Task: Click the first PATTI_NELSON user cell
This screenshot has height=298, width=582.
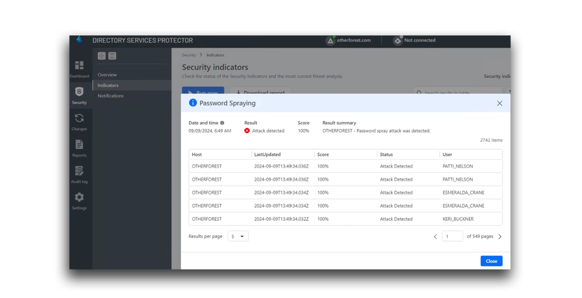Action: [458, 166]
